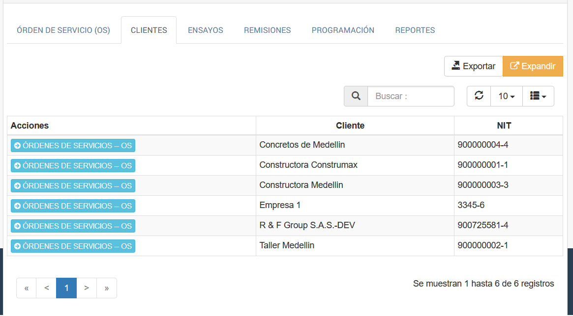Open the columns visibility dropdown
Viewport: 573px width, 316px height.
(x=538, y=96)
